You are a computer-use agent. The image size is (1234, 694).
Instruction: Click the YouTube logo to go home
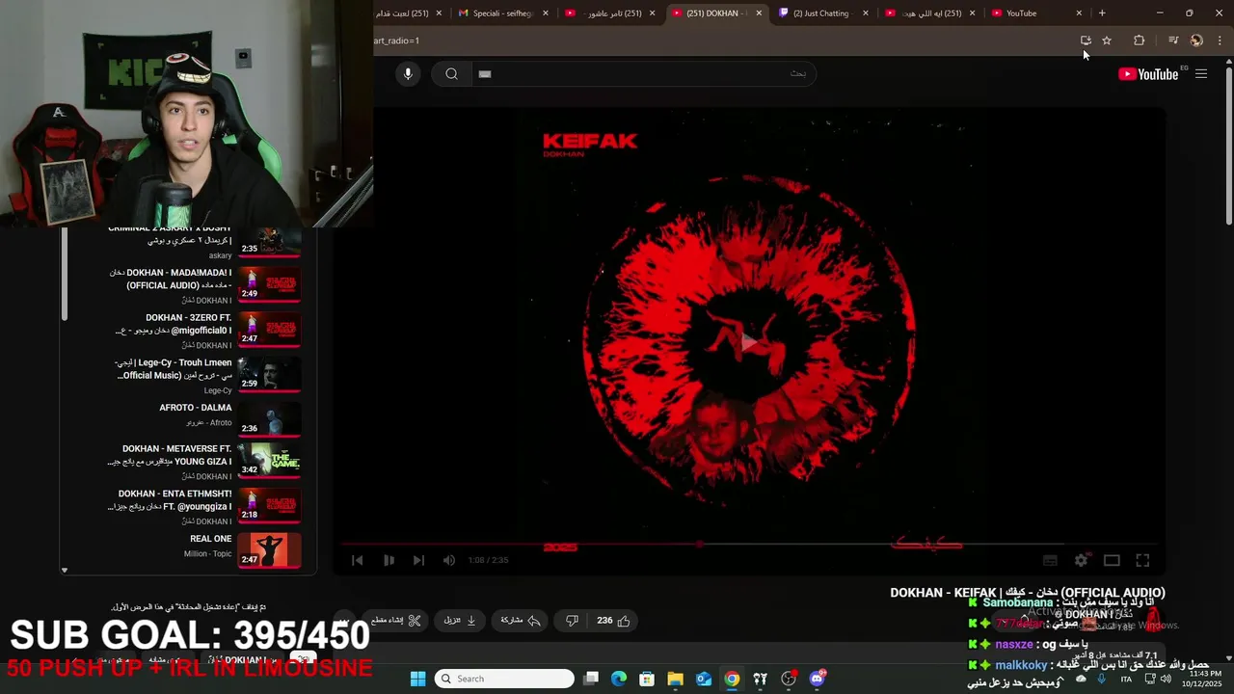point(1148,74)
